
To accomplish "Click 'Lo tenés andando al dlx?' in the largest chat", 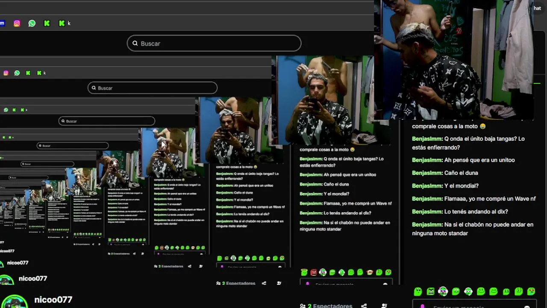I will pos(476,211).
